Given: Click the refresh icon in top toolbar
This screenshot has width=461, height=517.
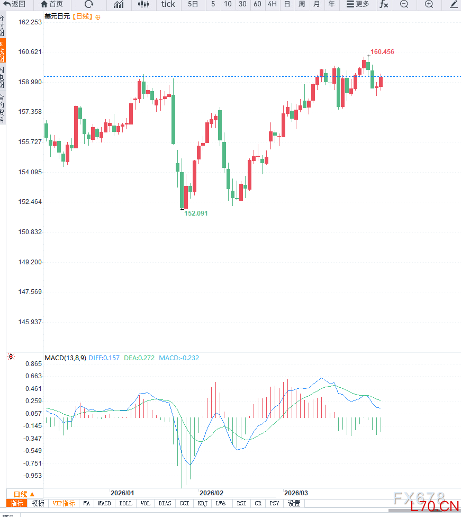Looking at the screenshot, I should pyautogui.click(x=89, y=4).
